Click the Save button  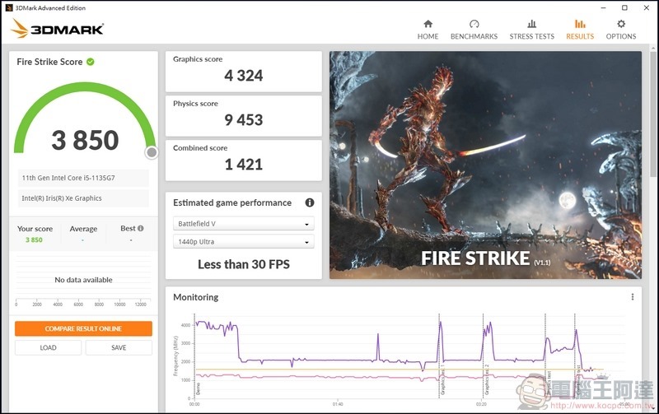(x=119, y=347)
